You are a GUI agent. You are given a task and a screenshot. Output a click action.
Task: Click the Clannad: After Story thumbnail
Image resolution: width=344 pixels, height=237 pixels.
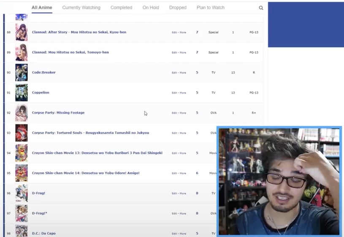[x=22, y=33]
